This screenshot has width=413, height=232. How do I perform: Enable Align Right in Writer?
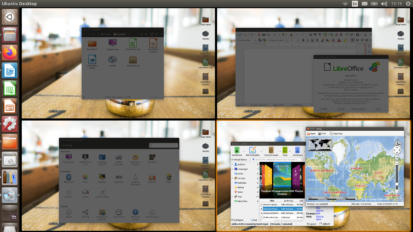coord(362,40)
